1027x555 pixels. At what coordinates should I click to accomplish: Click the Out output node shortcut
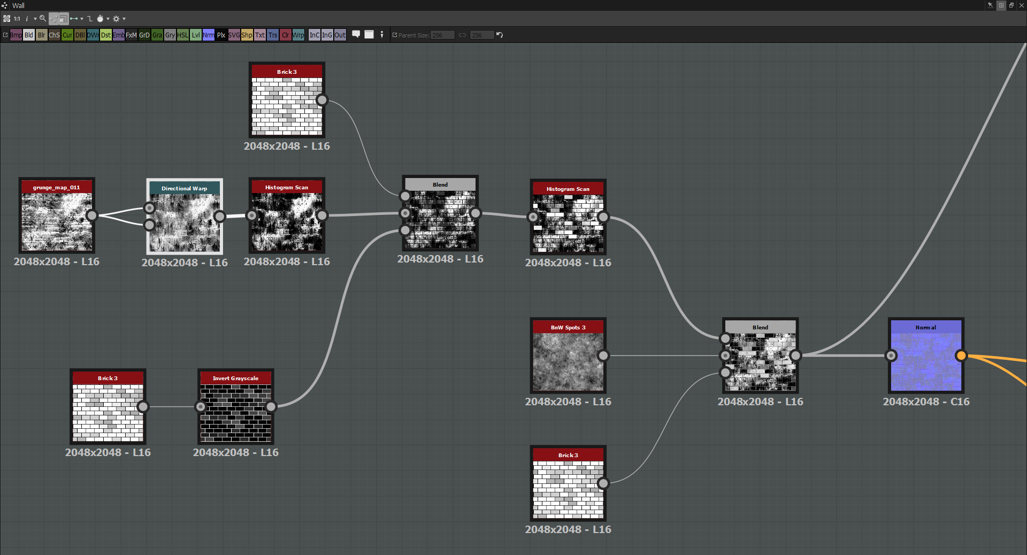coord(340,35)
